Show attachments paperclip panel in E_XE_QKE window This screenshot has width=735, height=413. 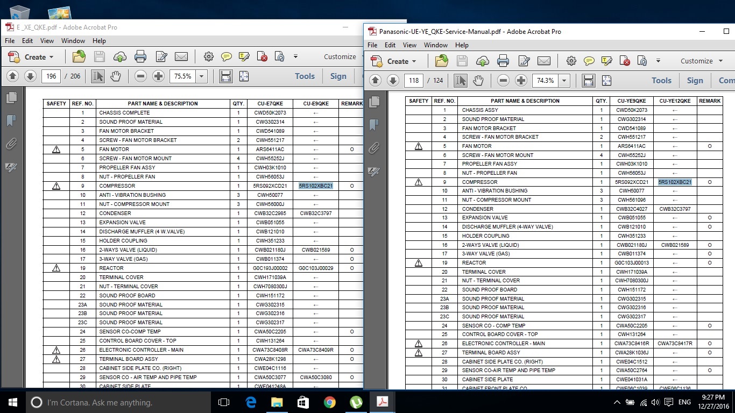tap(11, 144)
